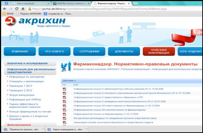Open the Портал АКРИХИН bookmark
Viewport: 203px width, 133px height.
tap(29, 14)
